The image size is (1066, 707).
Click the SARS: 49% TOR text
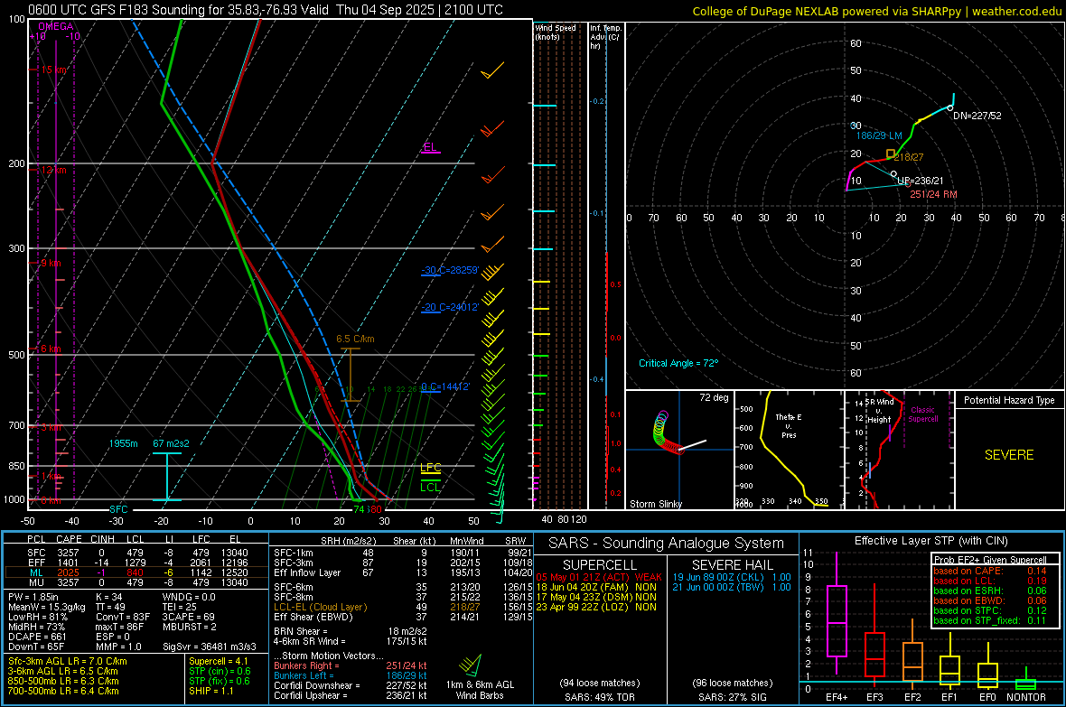coord(600,697)
